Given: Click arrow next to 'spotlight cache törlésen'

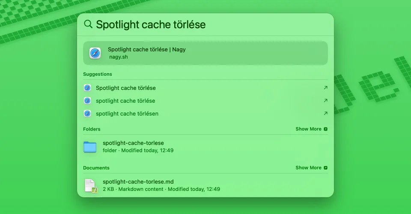Looking at the screenshot, I should pos(325,113).
